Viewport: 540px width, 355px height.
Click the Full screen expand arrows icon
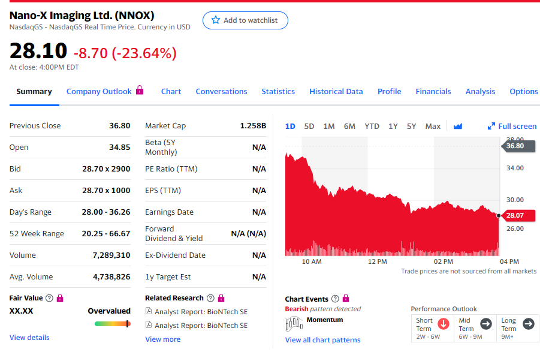(x=491, y=126)
